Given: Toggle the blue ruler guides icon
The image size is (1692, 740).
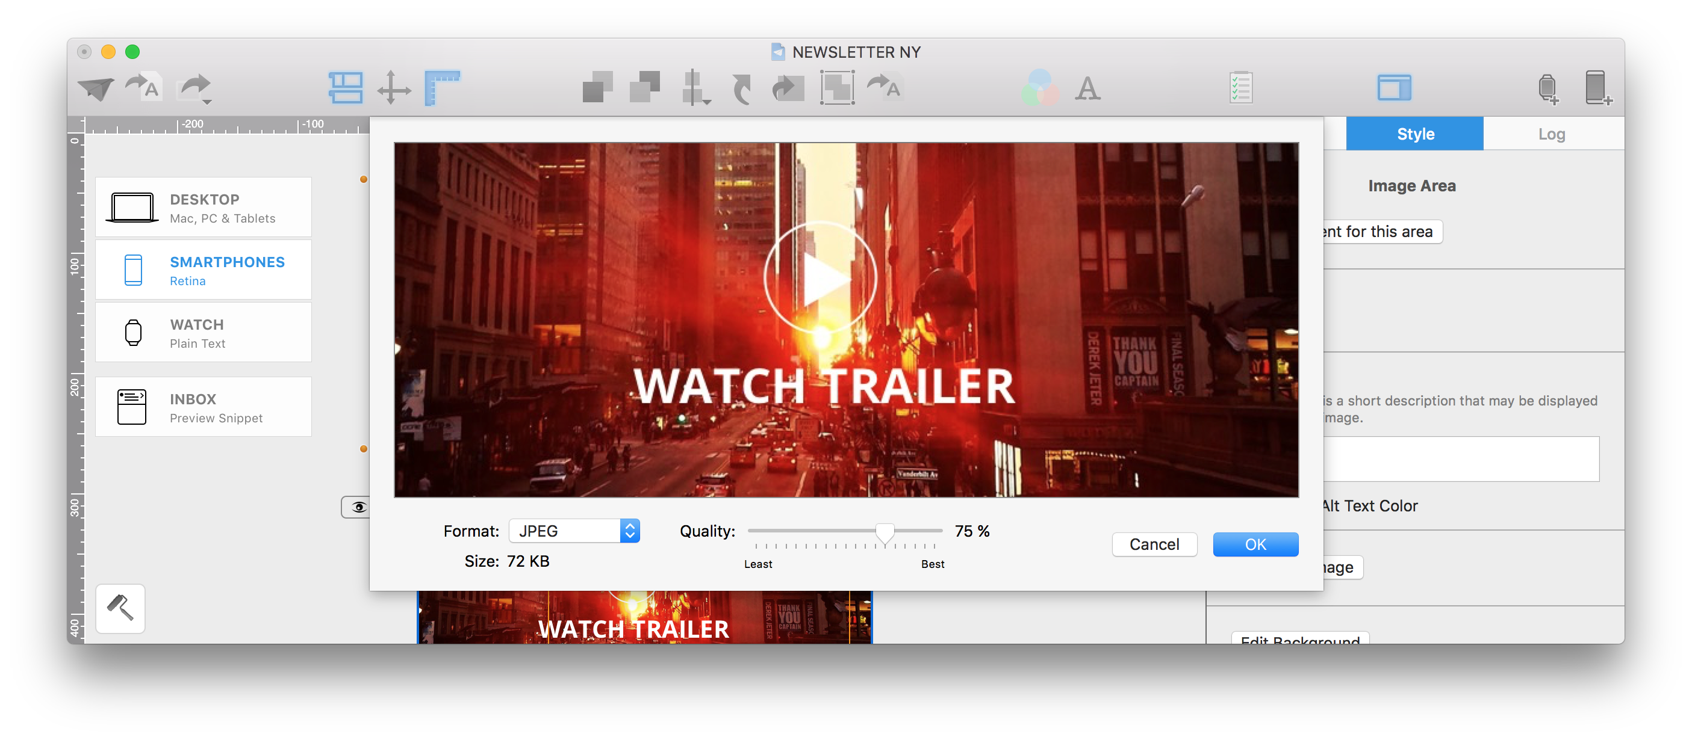Looking at the screenshot, I should point(442,88).
